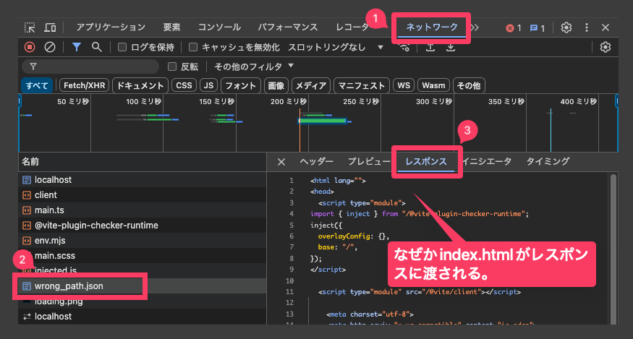Image resolution: width=633 pixels, height=339 pixels.
Task: Close the request details pane
Action: tap(281, 162)
